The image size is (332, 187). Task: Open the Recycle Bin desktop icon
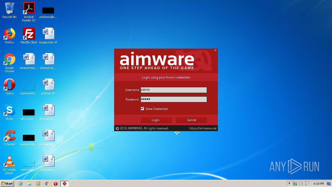tap(9, 10)
